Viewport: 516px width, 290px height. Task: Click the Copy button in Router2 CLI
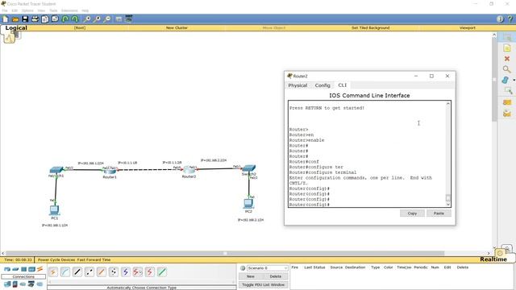pyautogui.click(x=412, y=213)
